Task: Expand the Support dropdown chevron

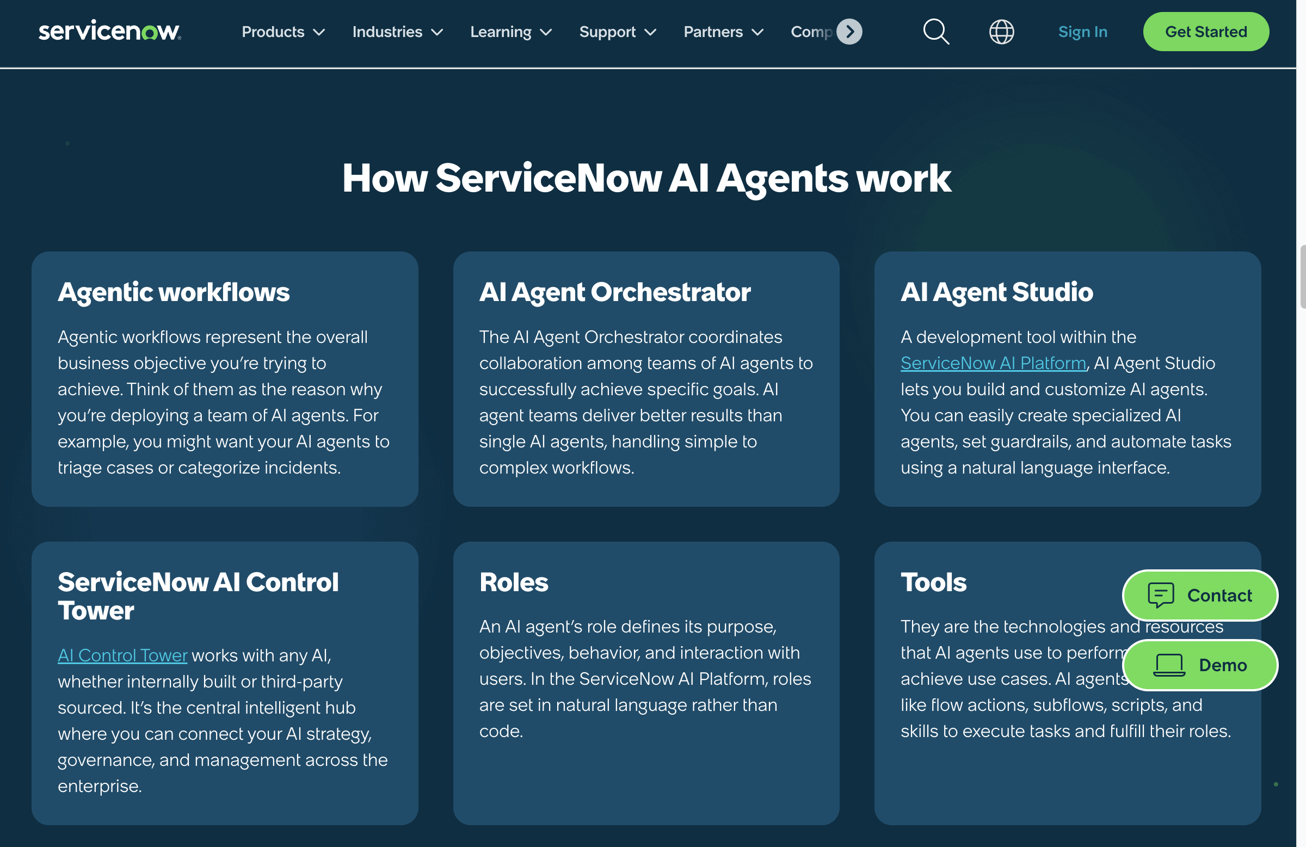Action: click(x=650, y=32)
